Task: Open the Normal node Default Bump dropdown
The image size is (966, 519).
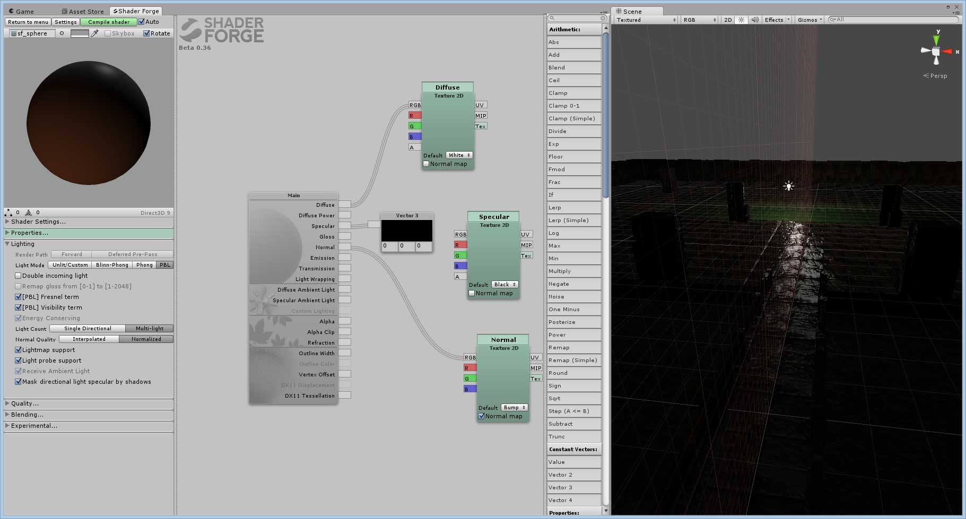Action: [x=515, y=408]
